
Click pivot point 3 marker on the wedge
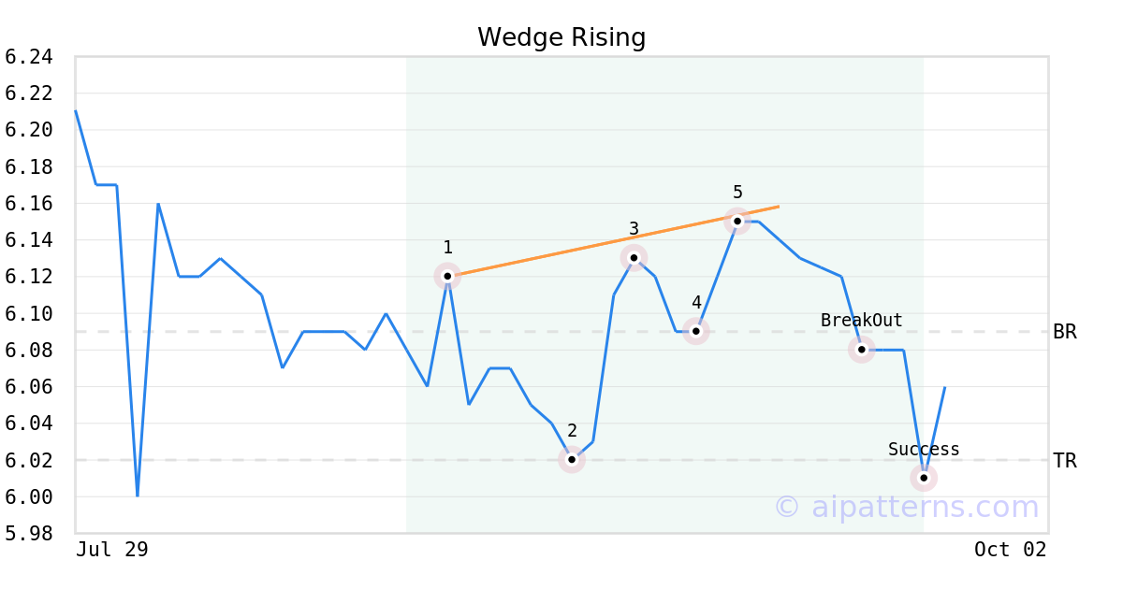pos(634,257)
